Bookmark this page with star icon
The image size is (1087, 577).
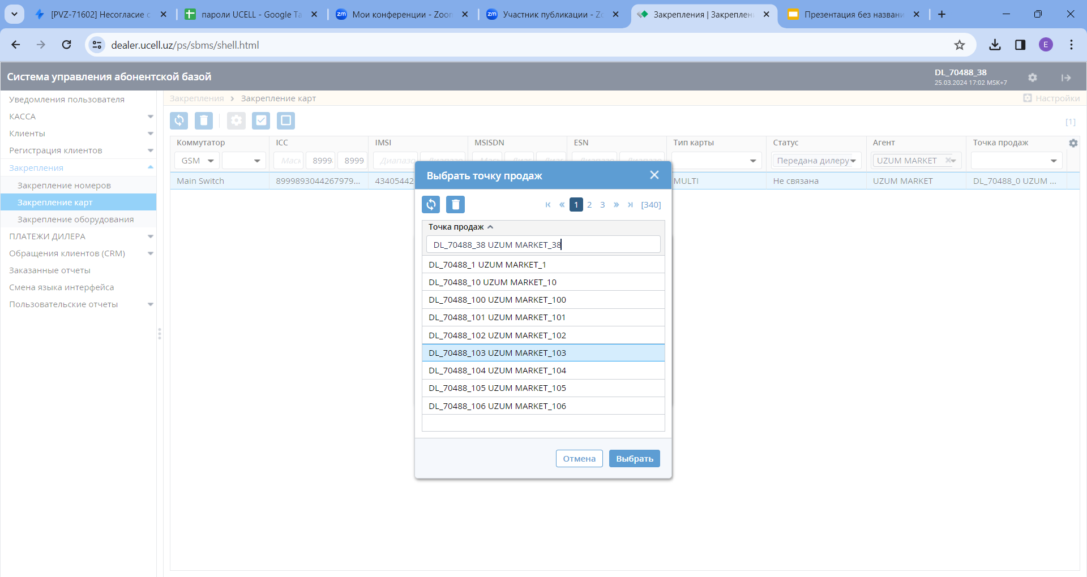[959, 45]
